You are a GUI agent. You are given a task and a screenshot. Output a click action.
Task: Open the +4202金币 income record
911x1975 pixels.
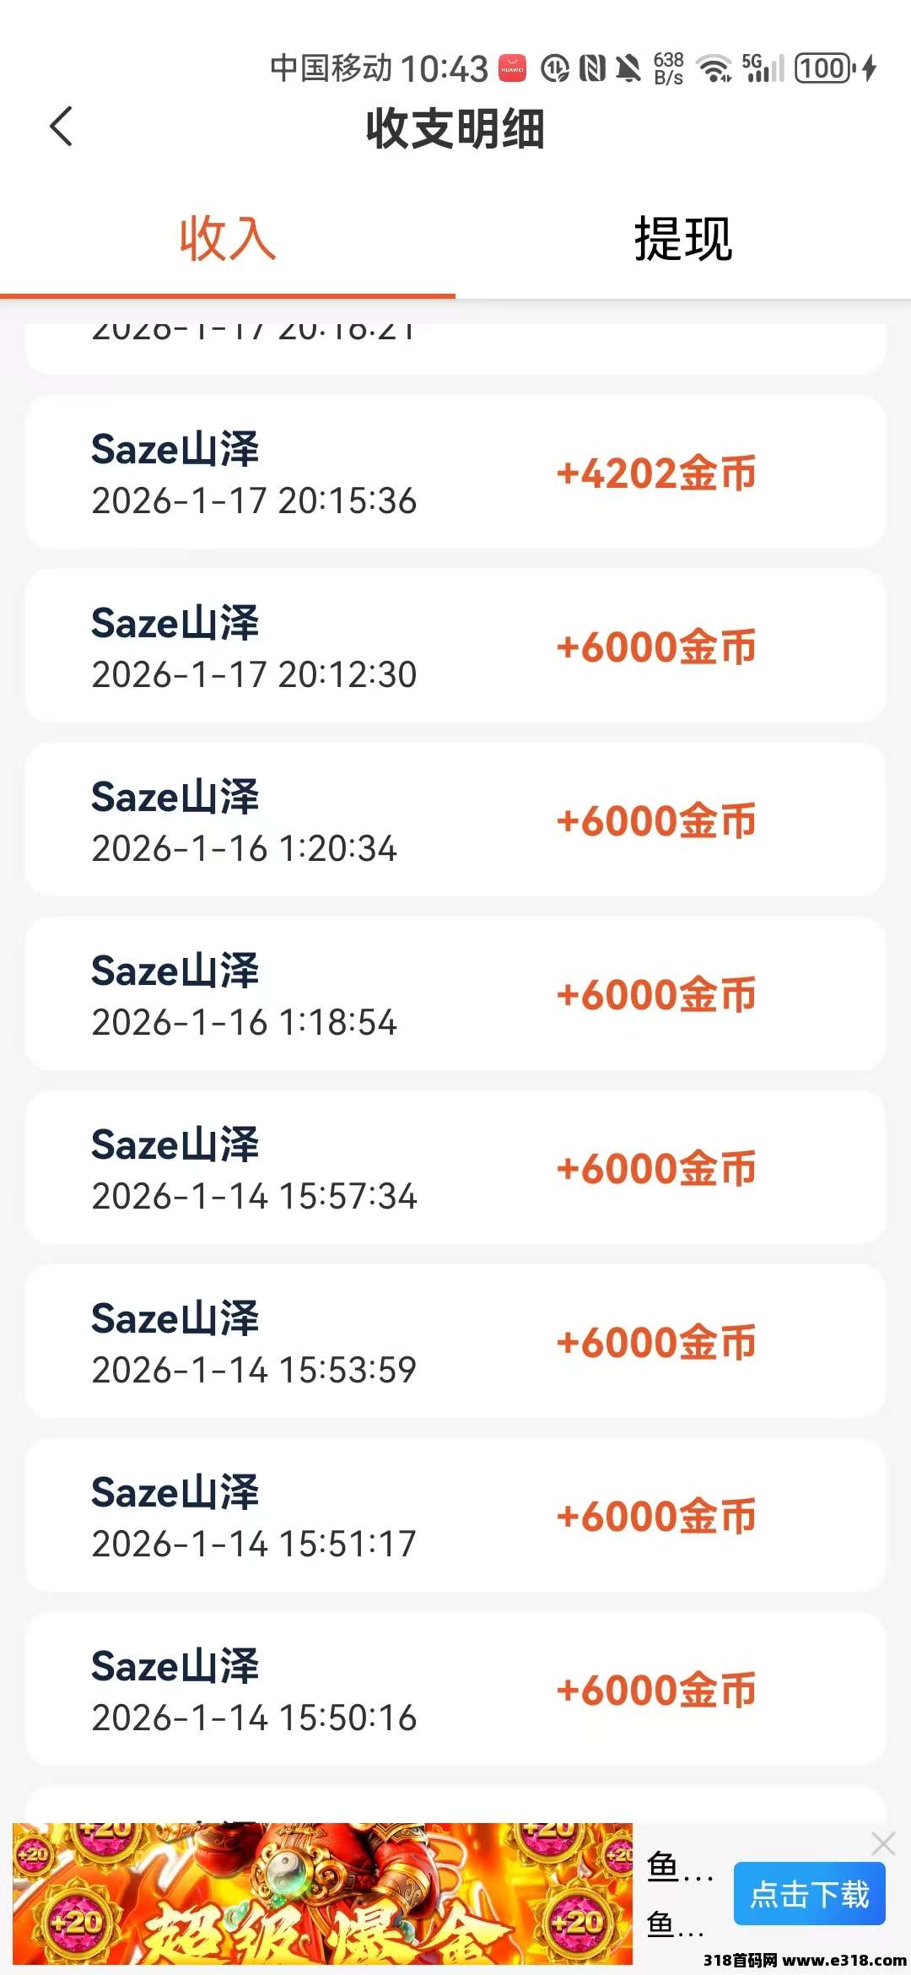pyautogui.click(x=455, y=473)
